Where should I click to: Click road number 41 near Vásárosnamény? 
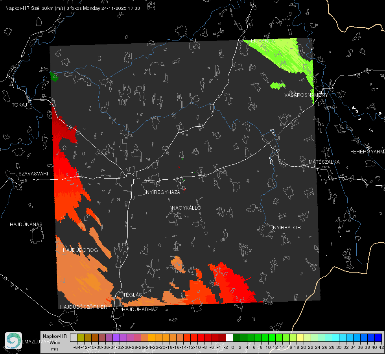click(299, 115)
